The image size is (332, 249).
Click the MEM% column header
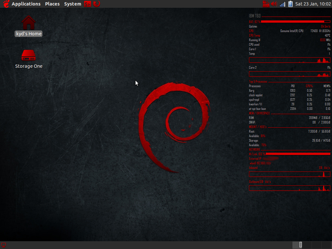pyautogui.click(x=327, y=86)
